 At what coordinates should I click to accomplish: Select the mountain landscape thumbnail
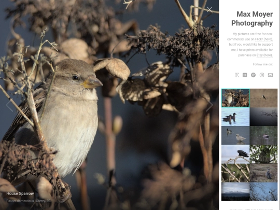click(235, 192)
